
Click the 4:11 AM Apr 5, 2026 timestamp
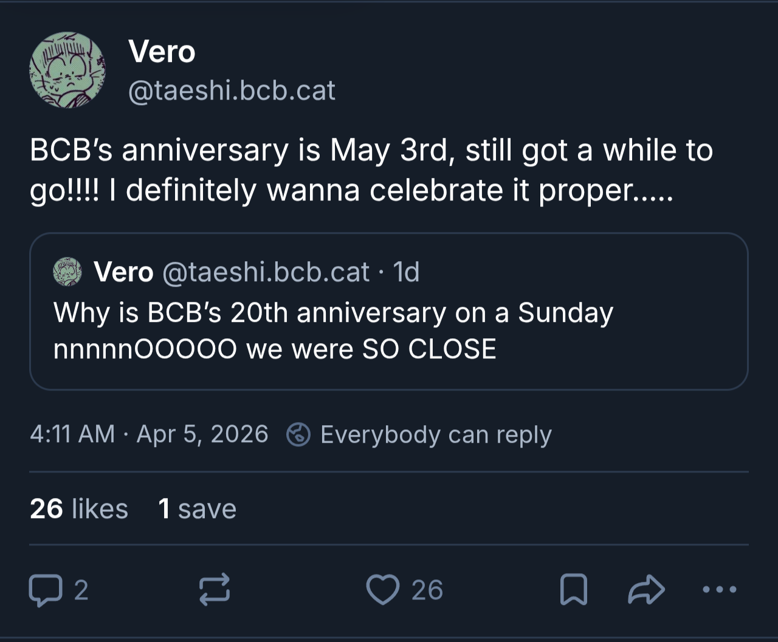coord(149,434)
